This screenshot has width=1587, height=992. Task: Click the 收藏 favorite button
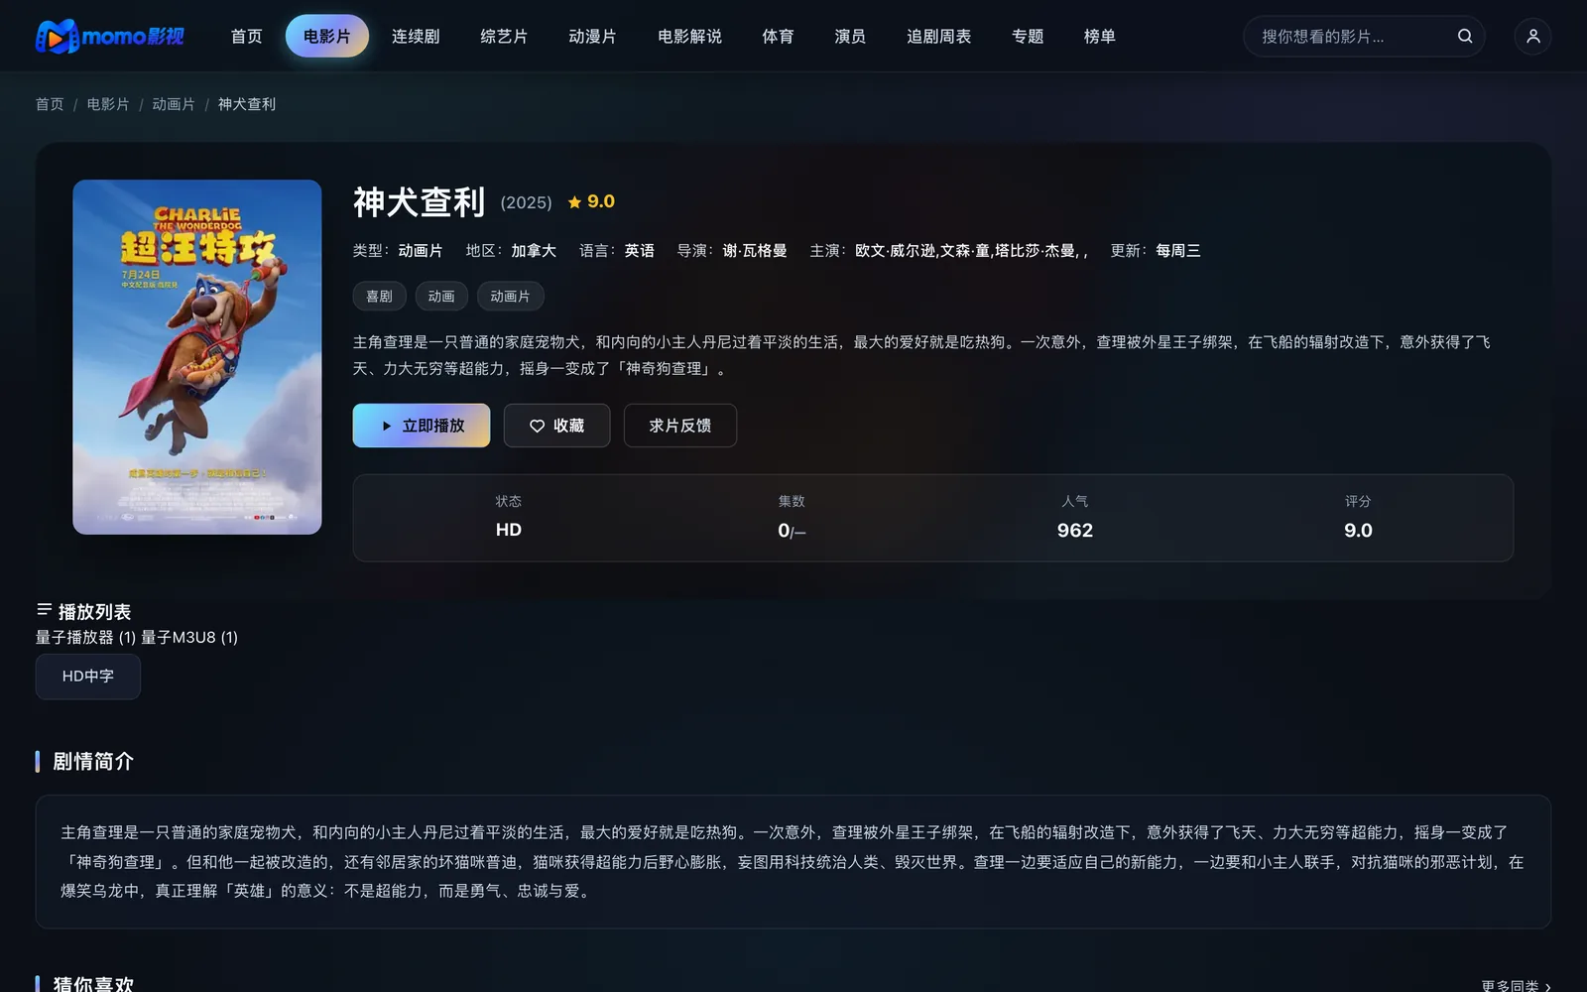(x=556, y=426)
